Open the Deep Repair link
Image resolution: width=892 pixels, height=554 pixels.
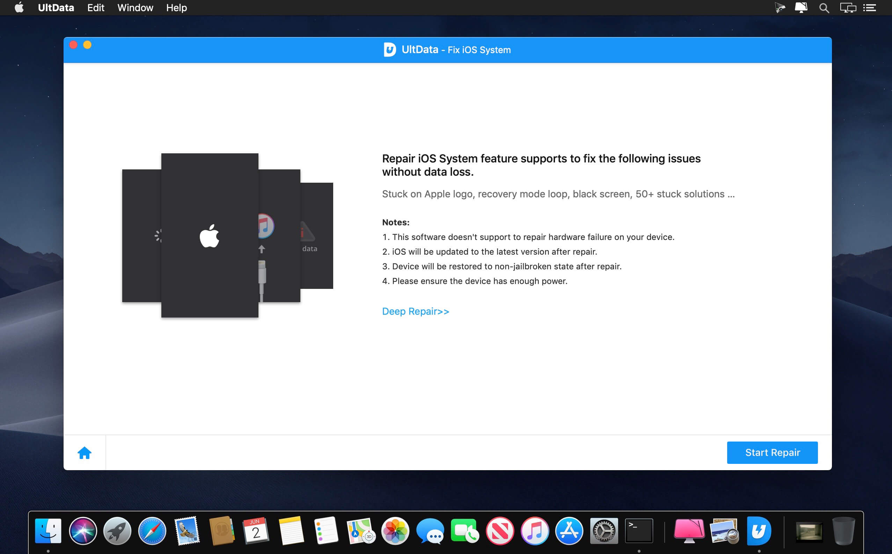[415, 311]
